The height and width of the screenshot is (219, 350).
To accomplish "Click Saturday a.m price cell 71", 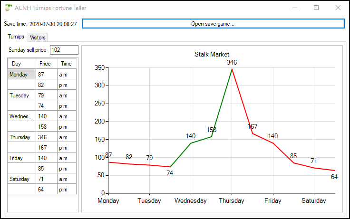I will (x=47, y=179).
